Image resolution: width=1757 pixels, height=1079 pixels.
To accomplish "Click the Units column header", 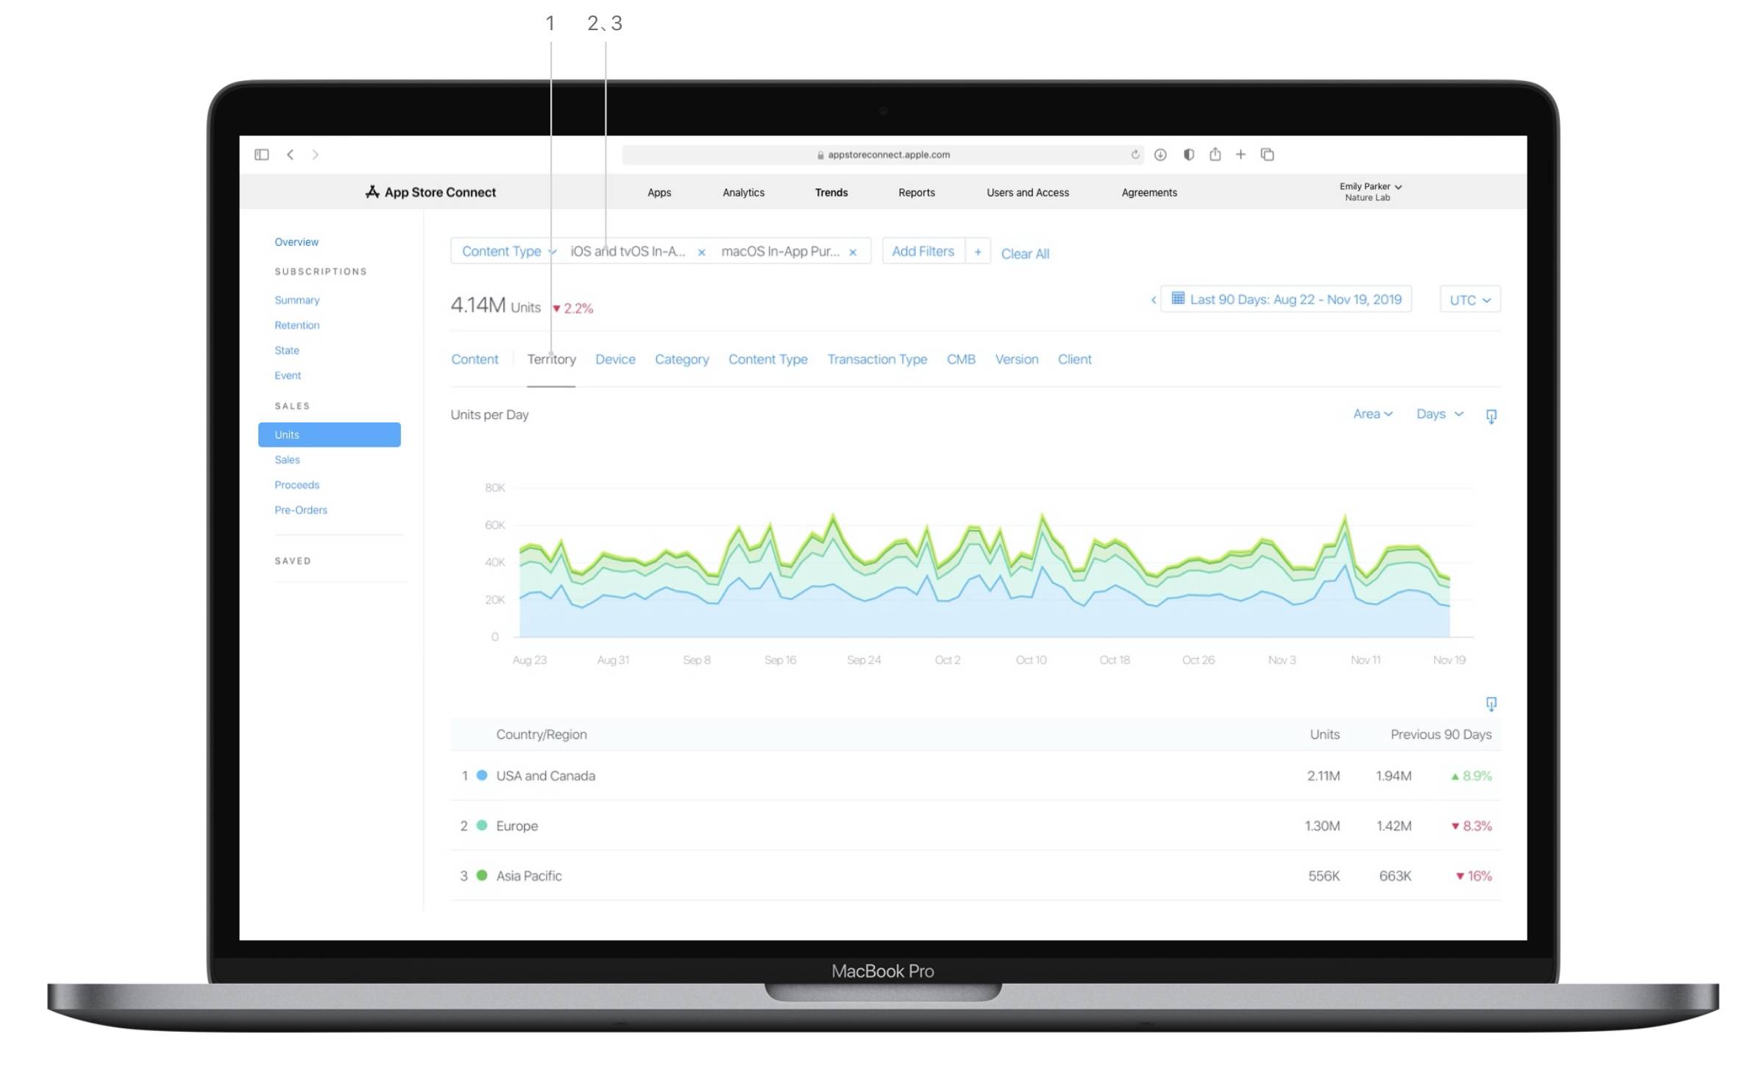I will tap(1324, 735).
